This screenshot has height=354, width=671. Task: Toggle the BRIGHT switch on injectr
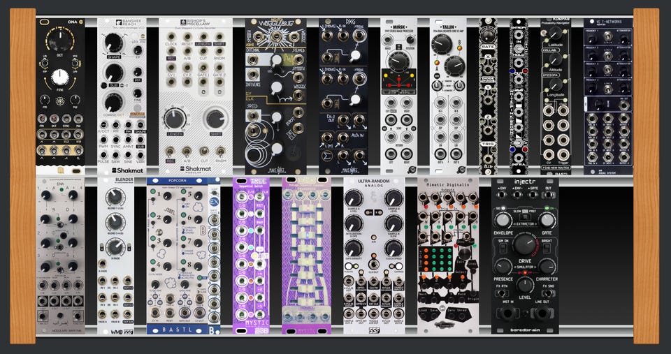(548, 249)
